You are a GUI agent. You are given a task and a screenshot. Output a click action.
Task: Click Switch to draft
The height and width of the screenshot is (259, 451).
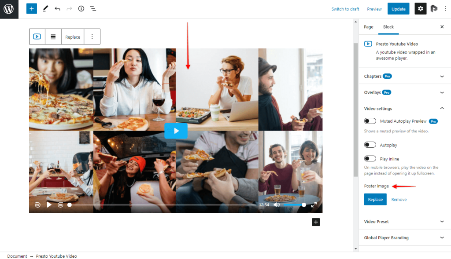345,9
